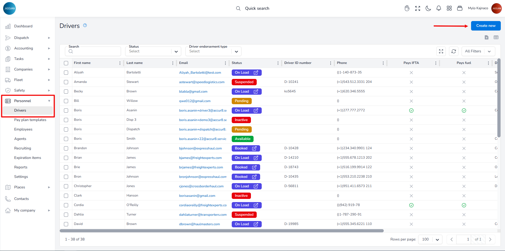Click the Create new button
This screenshot has height=251, width=505.
coord(486,26)
